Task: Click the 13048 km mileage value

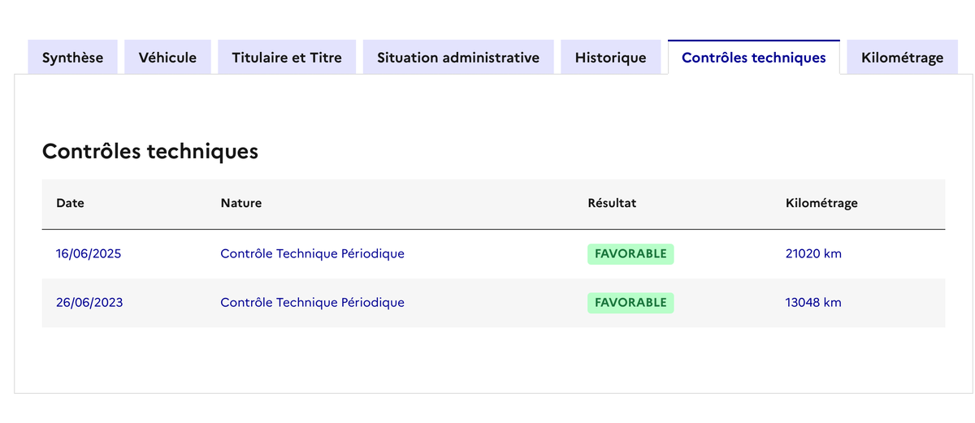Action: [813, 303]
